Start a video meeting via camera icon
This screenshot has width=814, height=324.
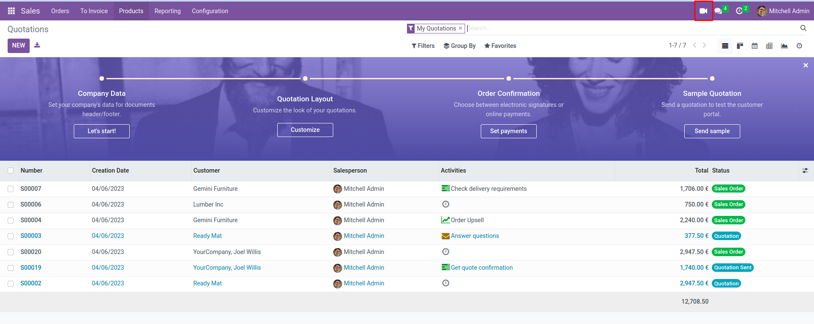coord(703,11)
